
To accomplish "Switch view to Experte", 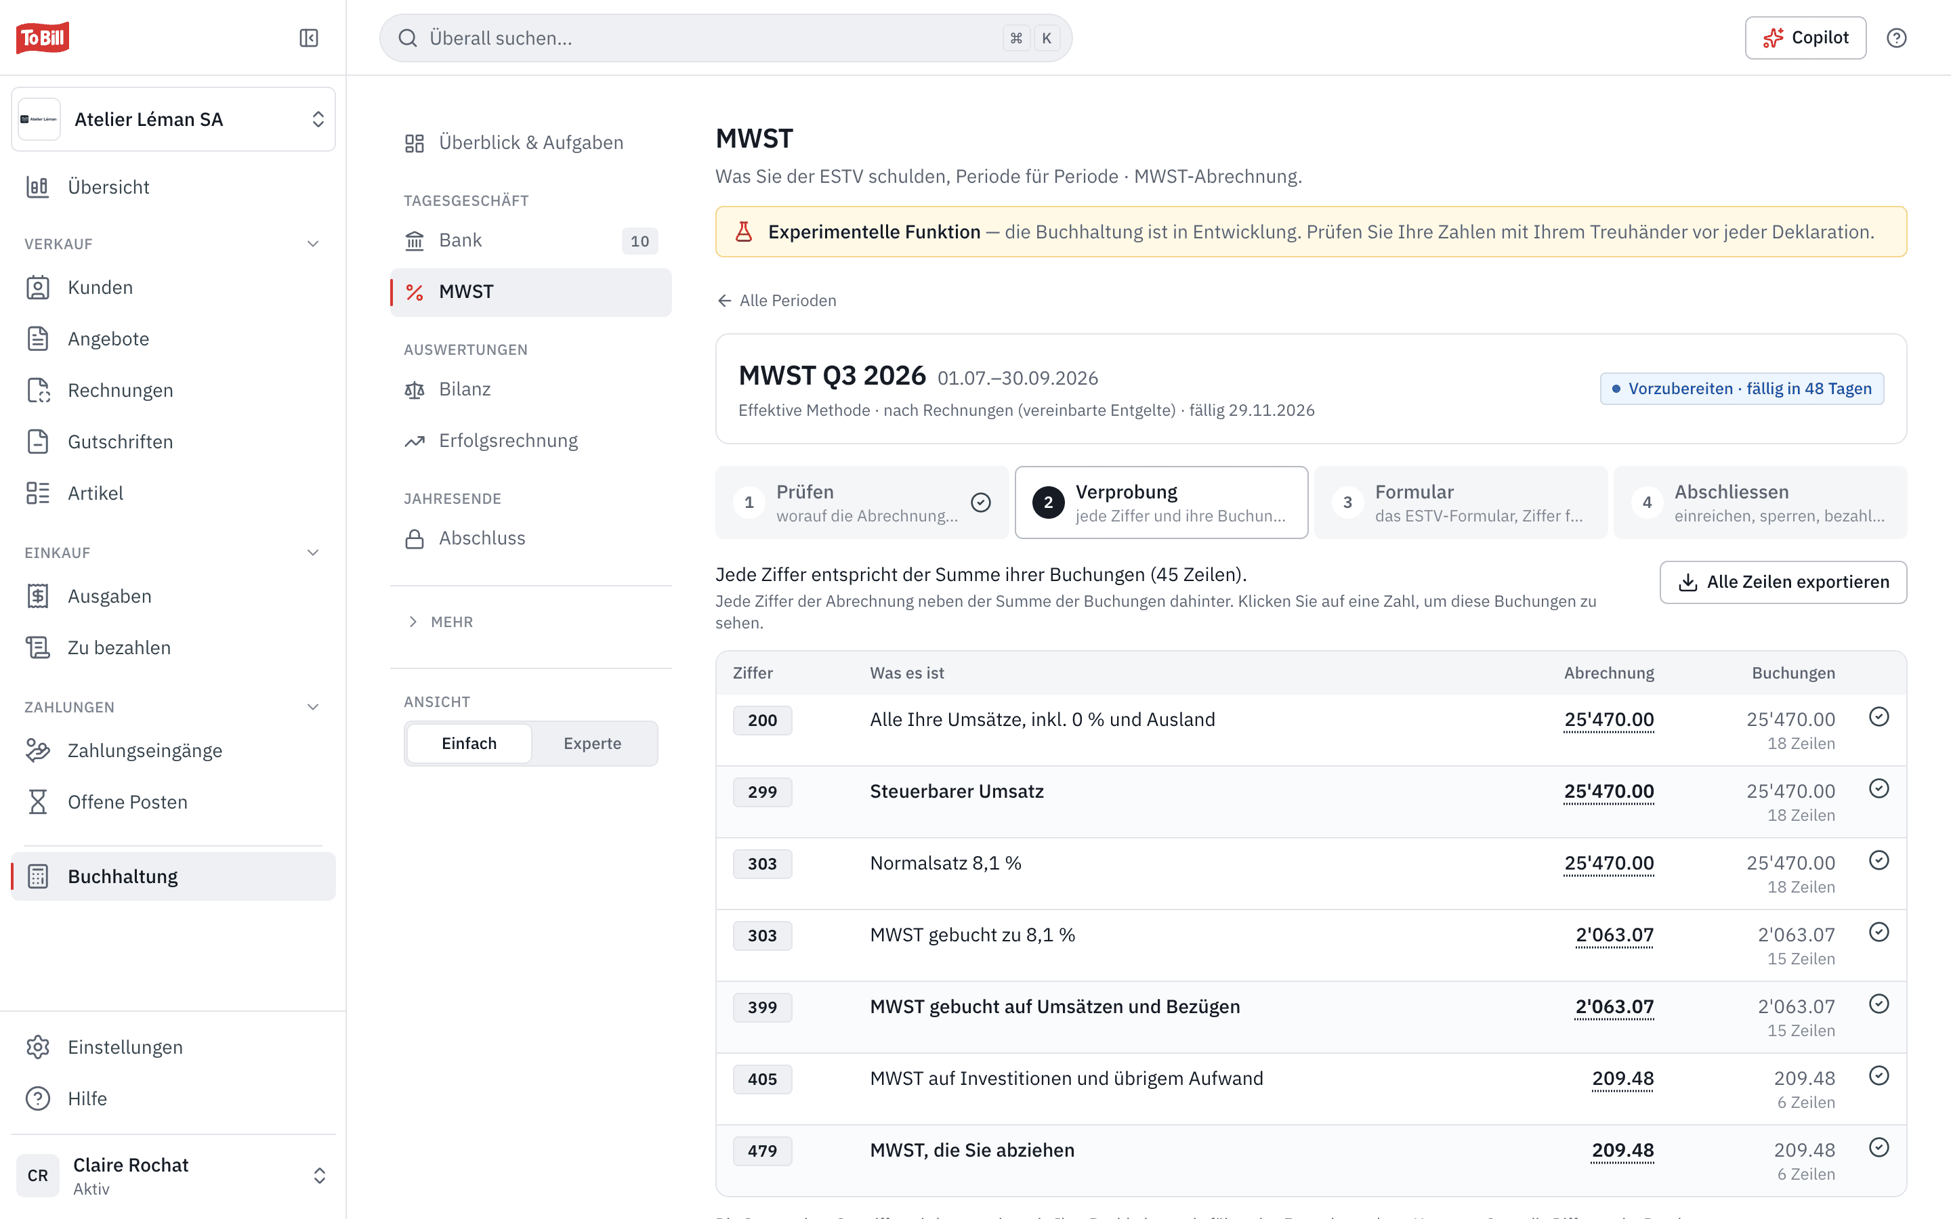I will click(x=593, y=744).
